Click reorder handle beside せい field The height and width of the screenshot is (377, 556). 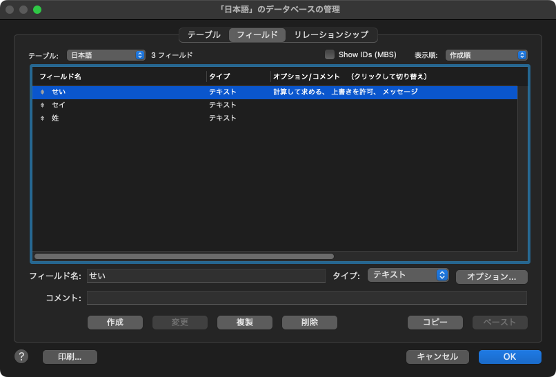pyautogui.click(x=42, y=92)
